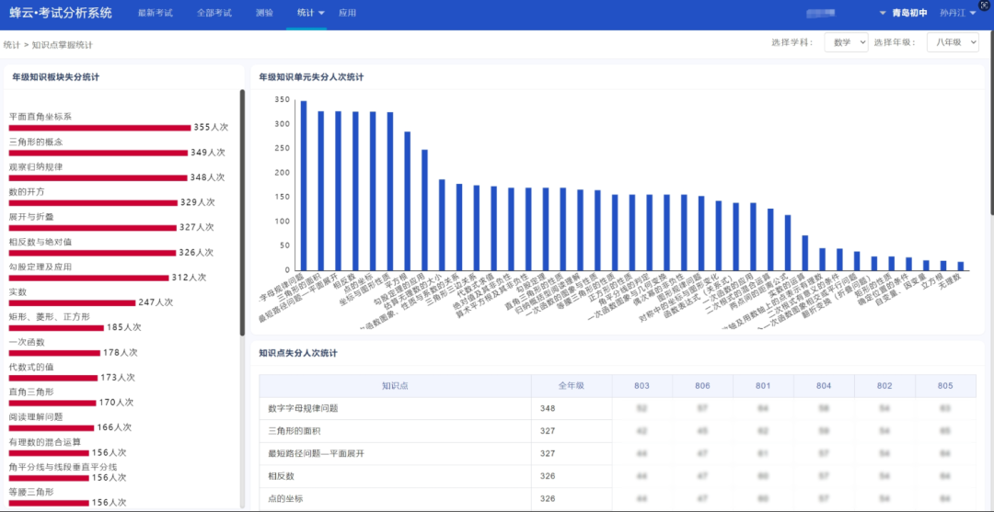This screenshot has width=994, height=512.
Task: Click the 803 class column header
Action: point(642,386)
